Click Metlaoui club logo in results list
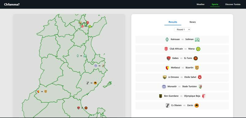Screen dimensions: 246x118 (167, 68)
